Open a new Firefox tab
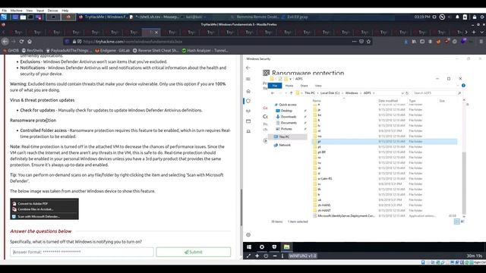The image size is (486, 273). click(474, 32)
